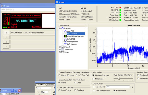Select Linear time interpolation radio
The height and width of the screenshot is (95, 148).
click(75, 82)
